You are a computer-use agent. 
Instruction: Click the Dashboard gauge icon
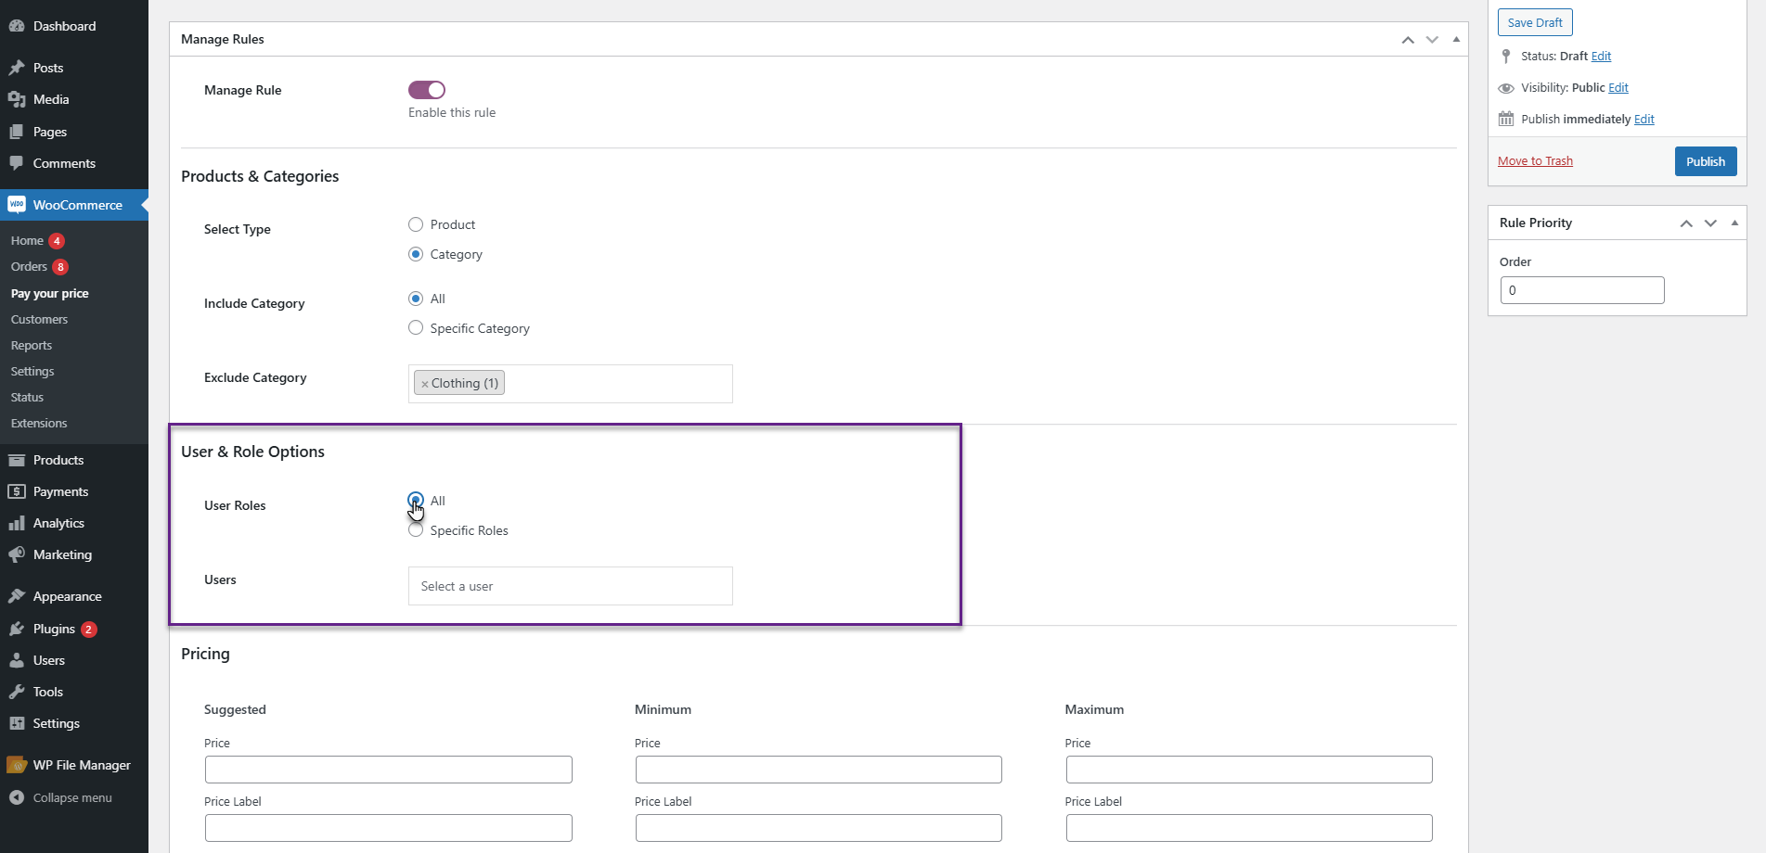click(x=17, y=26)
